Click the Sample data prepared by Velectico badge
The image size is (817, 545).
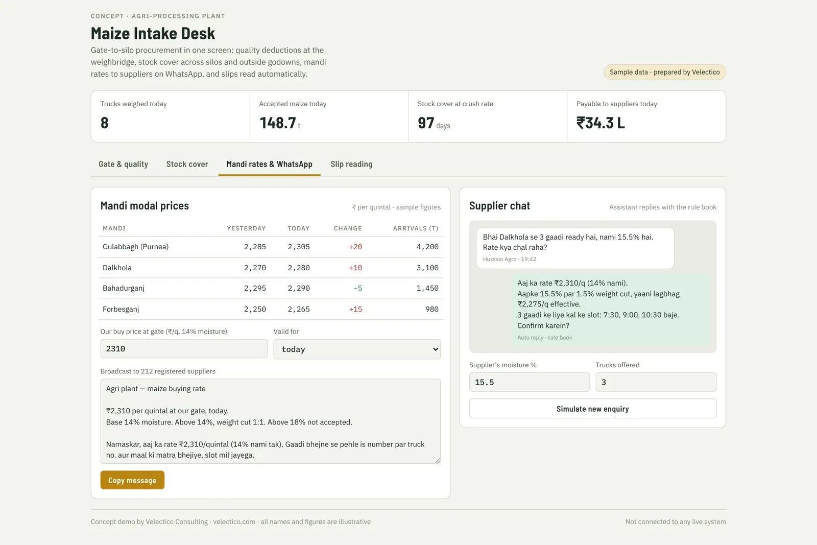click(664, 72)
